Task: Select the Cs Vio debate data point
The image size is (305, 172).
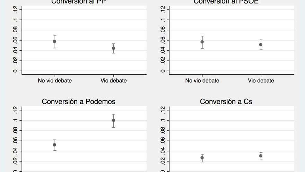Action: pos(261,156)
